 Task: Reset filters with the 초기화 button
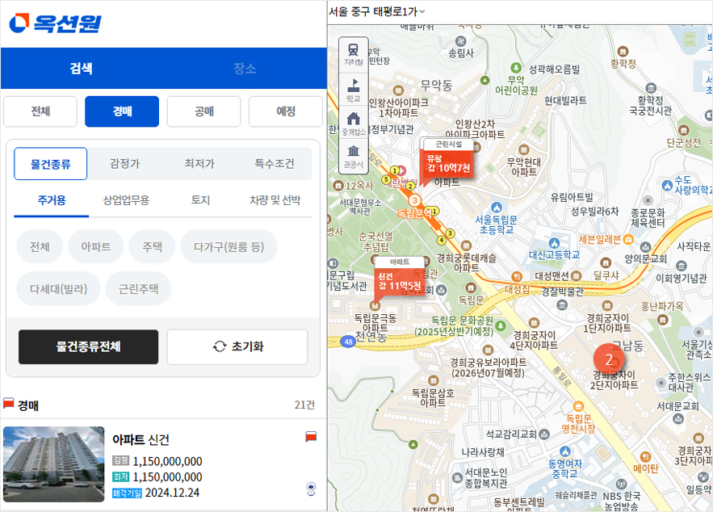[x=237, y=346]
